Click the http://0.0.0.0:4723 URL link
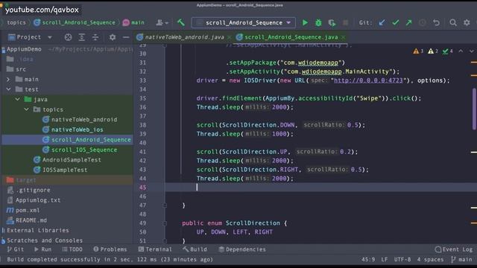Viewport: 477px width, 268px height. 368,80
